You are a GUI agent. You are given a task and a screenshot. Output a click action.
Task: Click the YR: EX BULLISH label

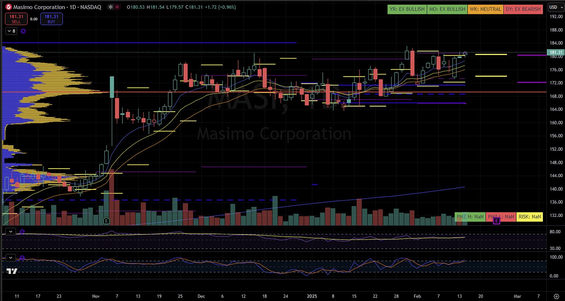point(407,9)
